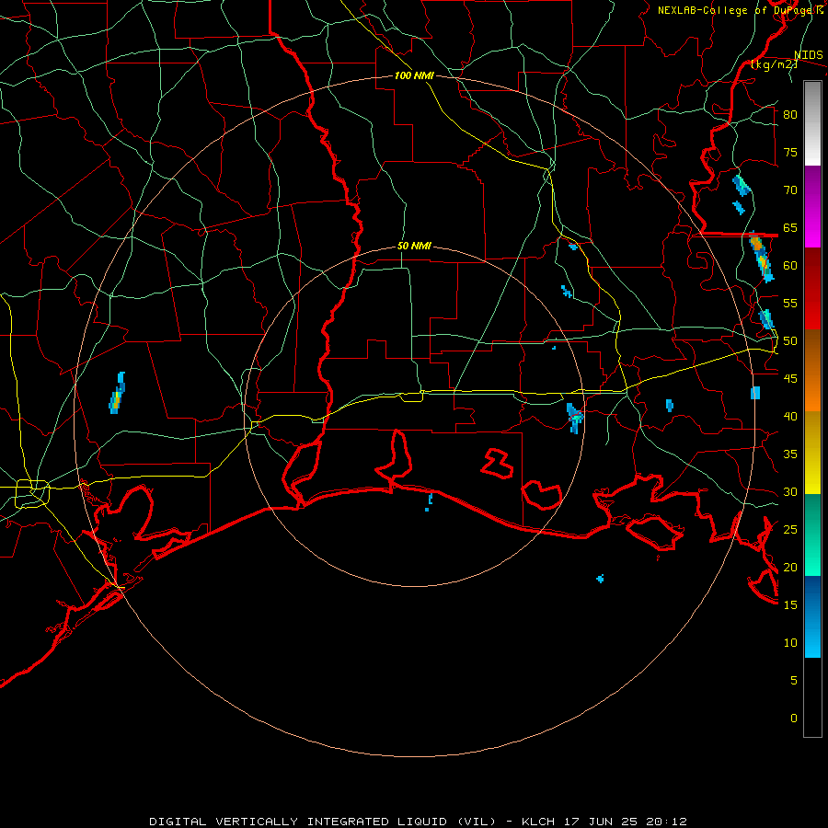Click the 50 value on the color scale

(x=790, y=341)
